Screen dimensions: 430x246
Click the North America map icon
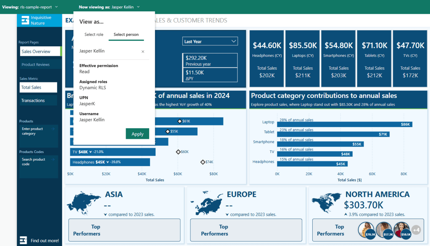327,201
